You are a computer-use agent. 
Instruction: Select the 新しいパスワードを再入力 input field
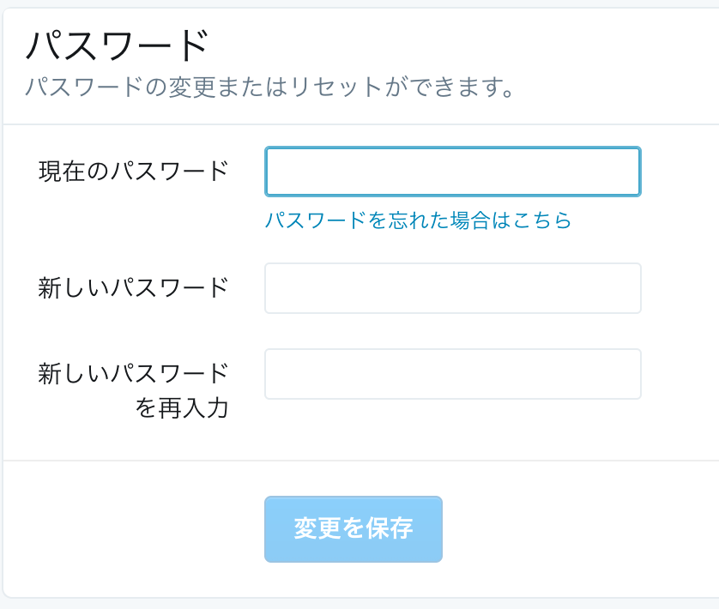452,374
